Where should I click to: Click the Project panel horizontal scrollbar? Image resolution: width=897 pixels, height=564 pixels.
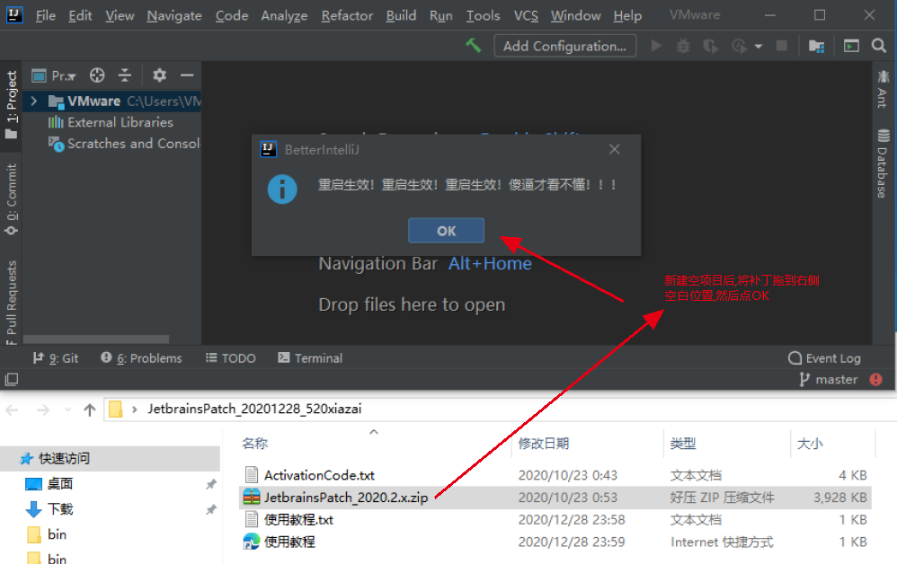[96, 339]
